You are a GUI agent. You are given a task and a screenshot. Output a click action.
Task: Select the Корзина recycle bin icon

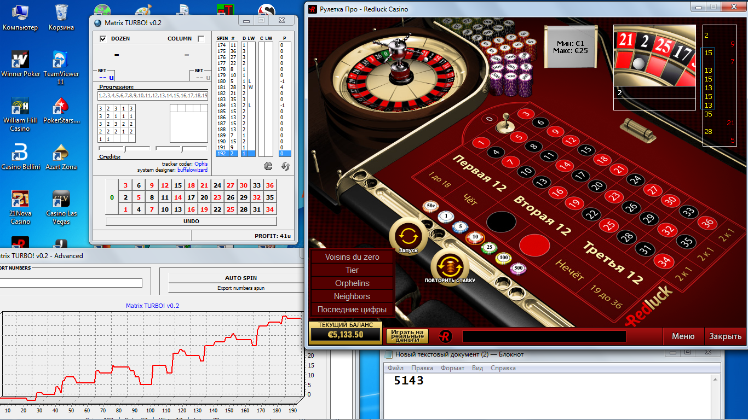click(61, 16)
